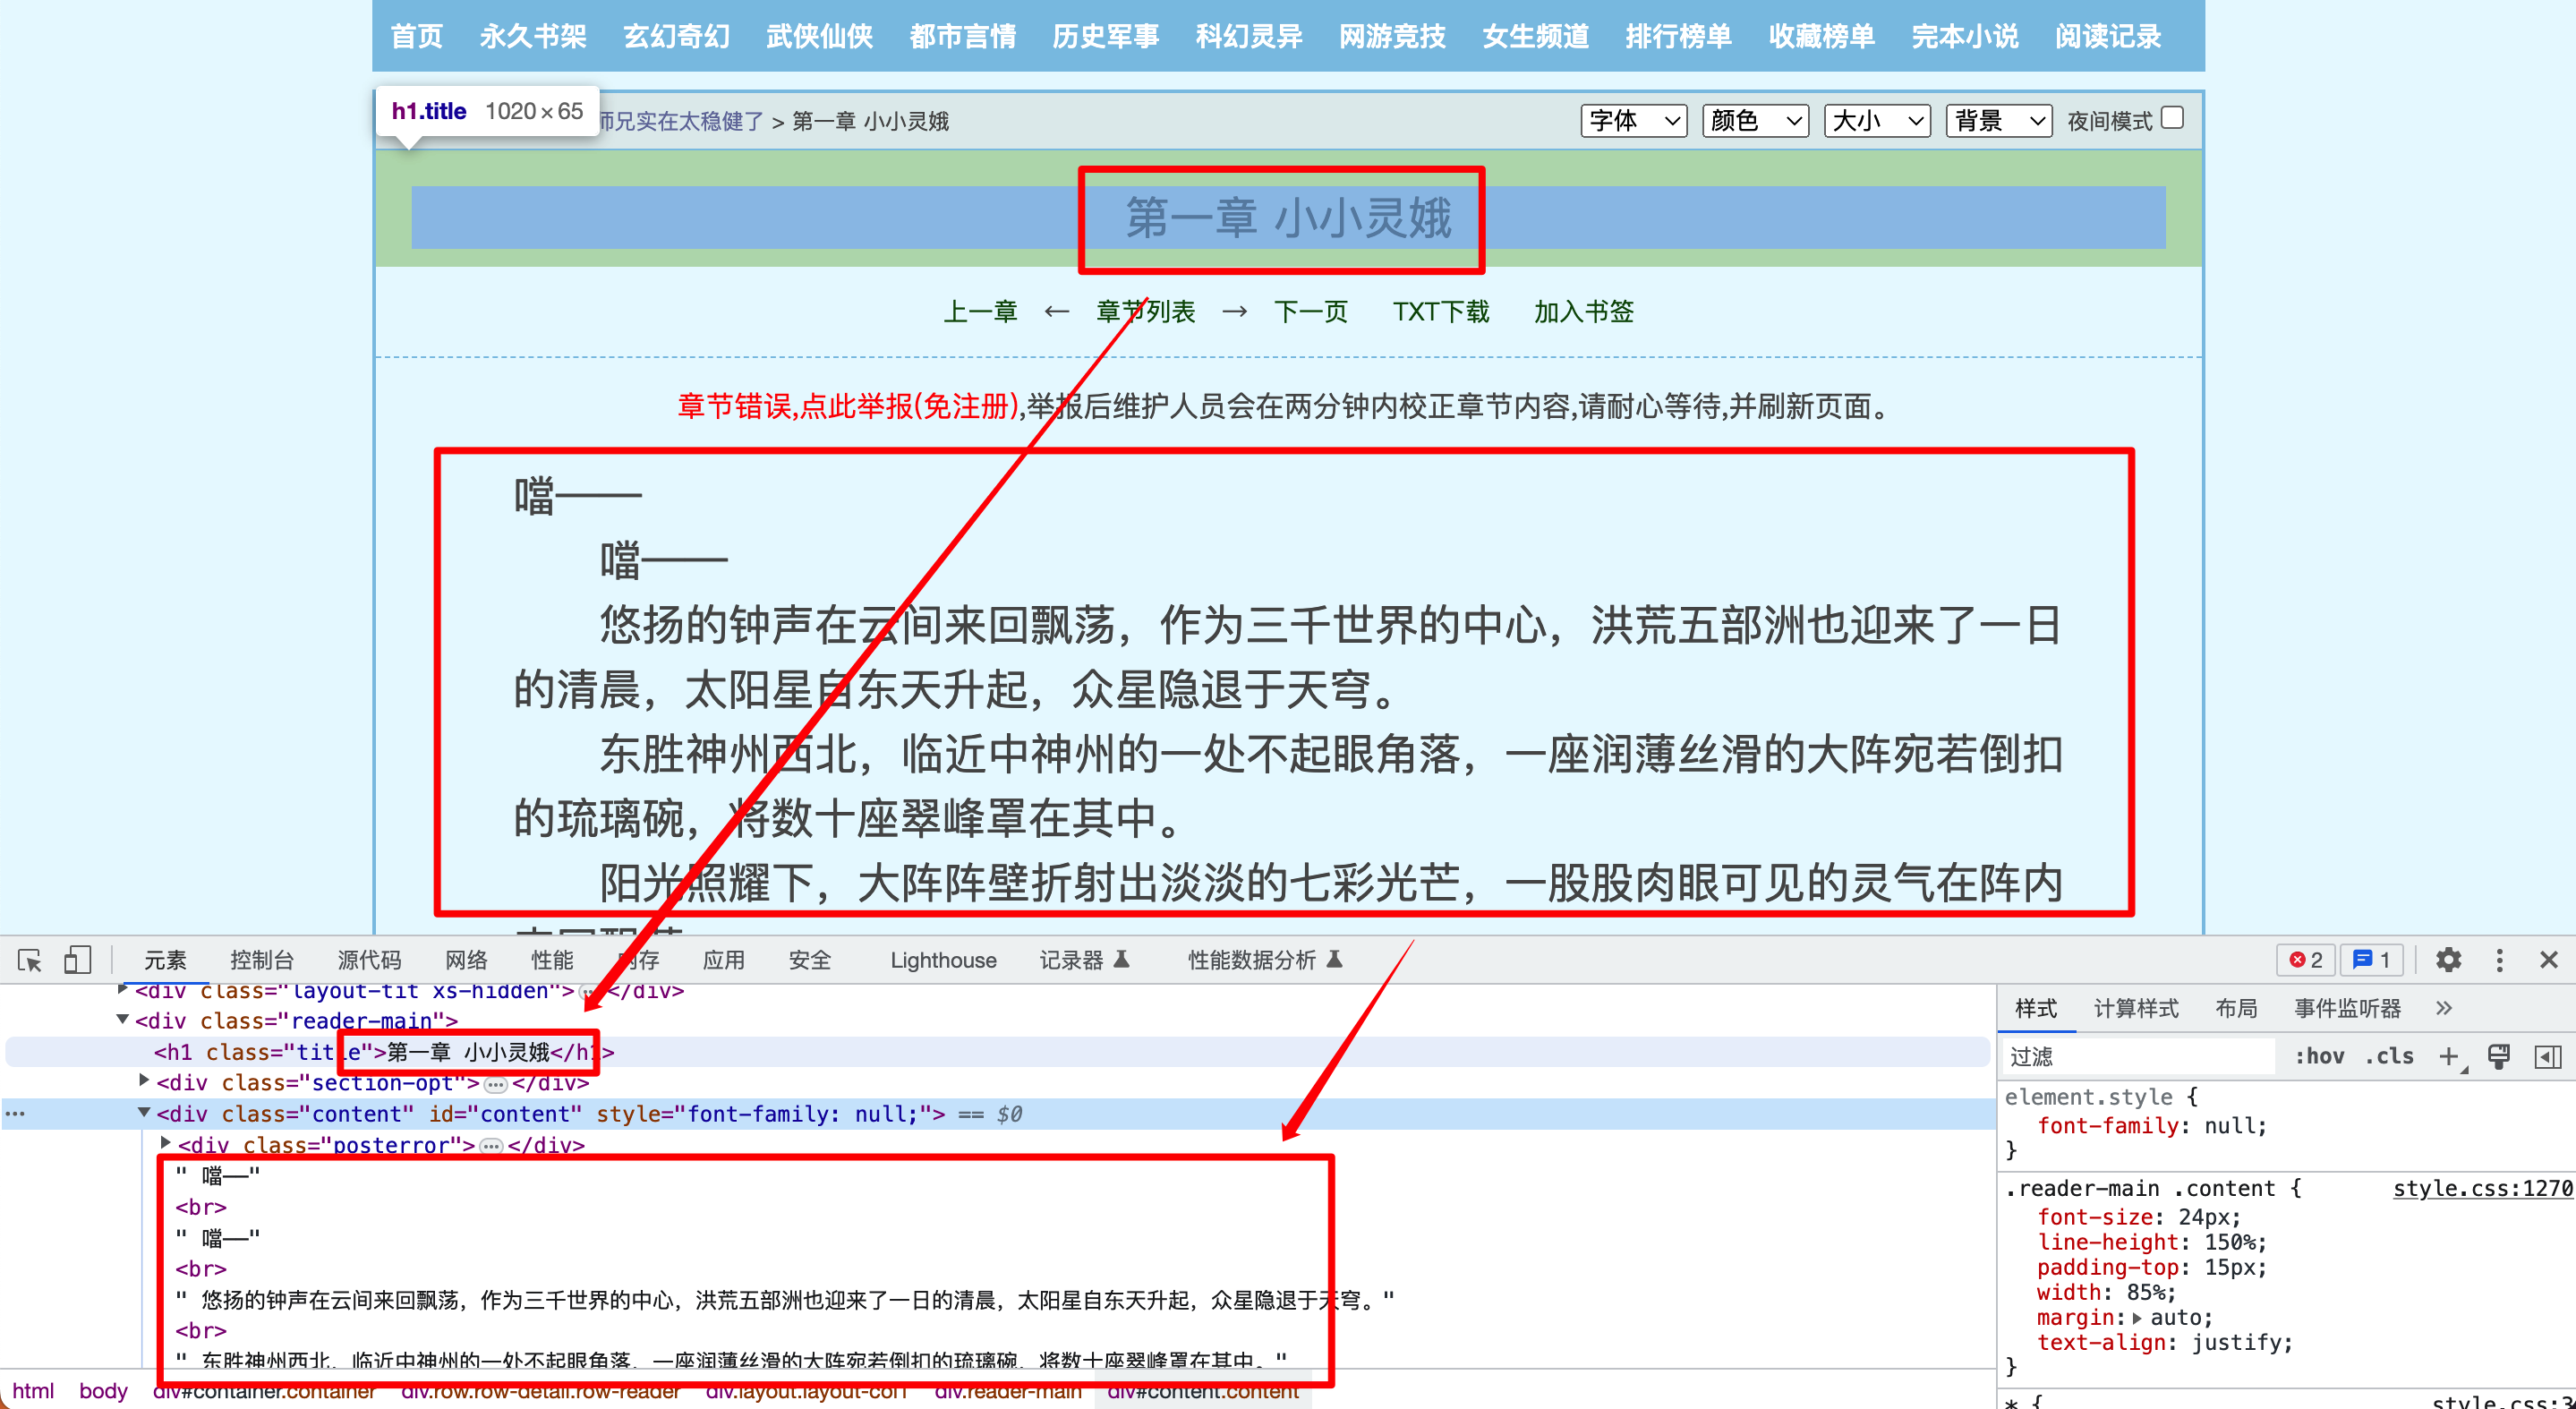The height and width of the screenshot is (1409, 2576).
Task: Toggle the night mode checkbox
Action: tap(2172, 118)
